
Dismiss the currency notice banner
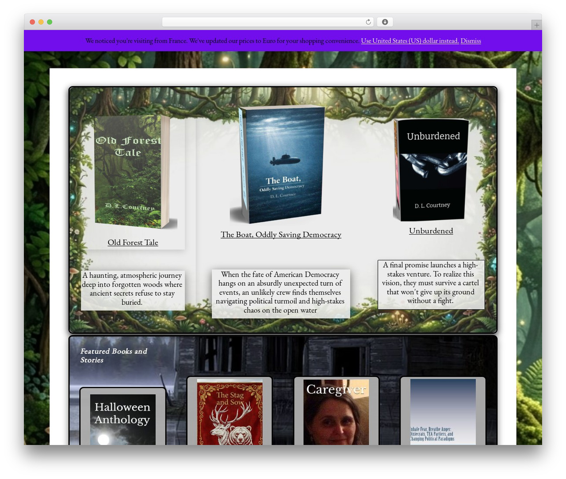[470, 41]
